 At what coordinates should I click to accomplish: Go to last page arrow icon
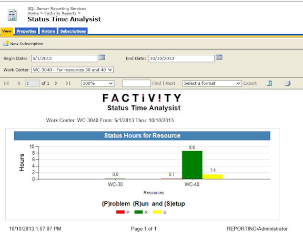[68, 83]
